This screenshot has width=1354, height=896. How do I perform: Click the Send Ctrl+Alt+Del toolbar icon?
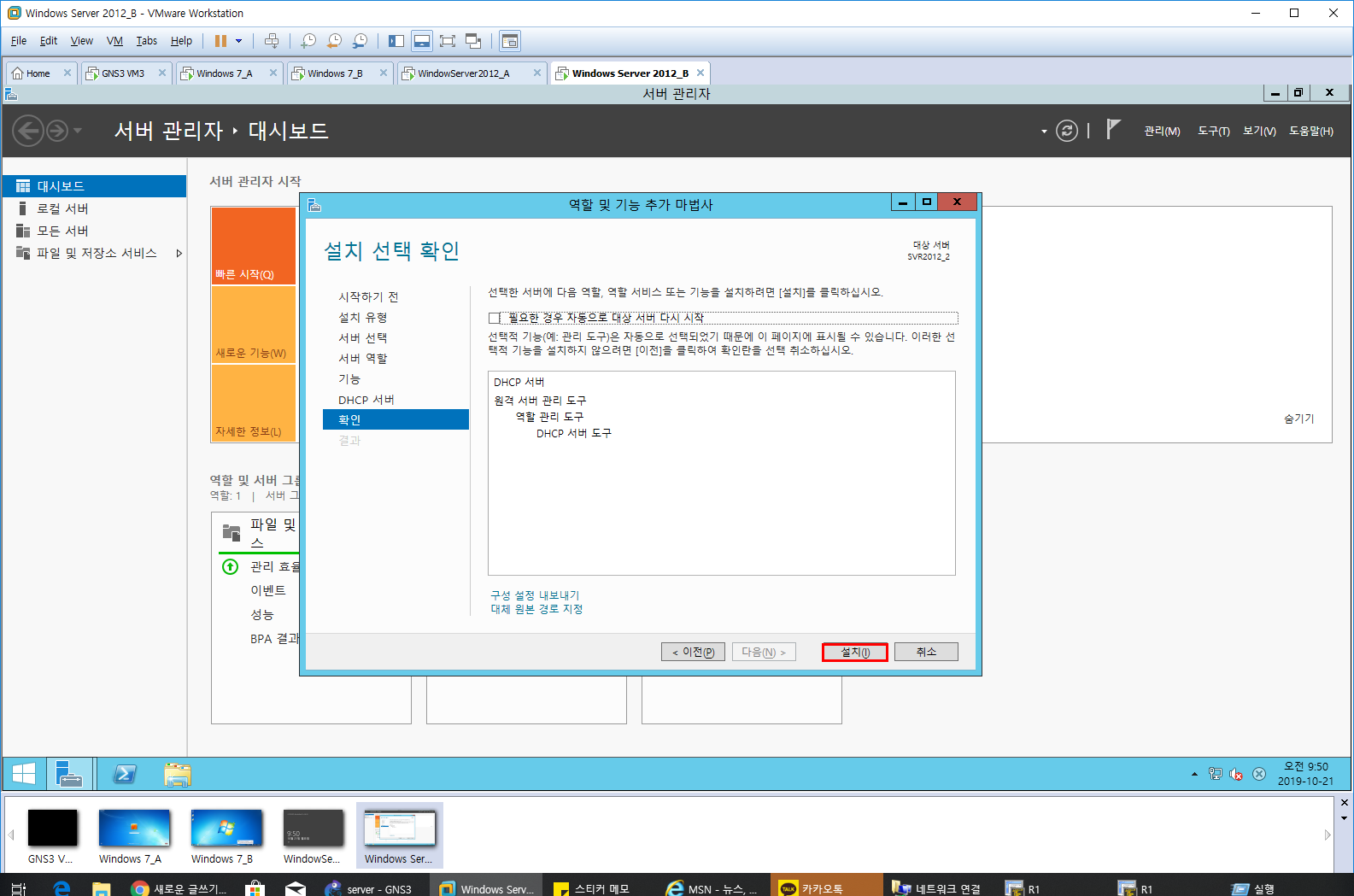click(272, 41)
